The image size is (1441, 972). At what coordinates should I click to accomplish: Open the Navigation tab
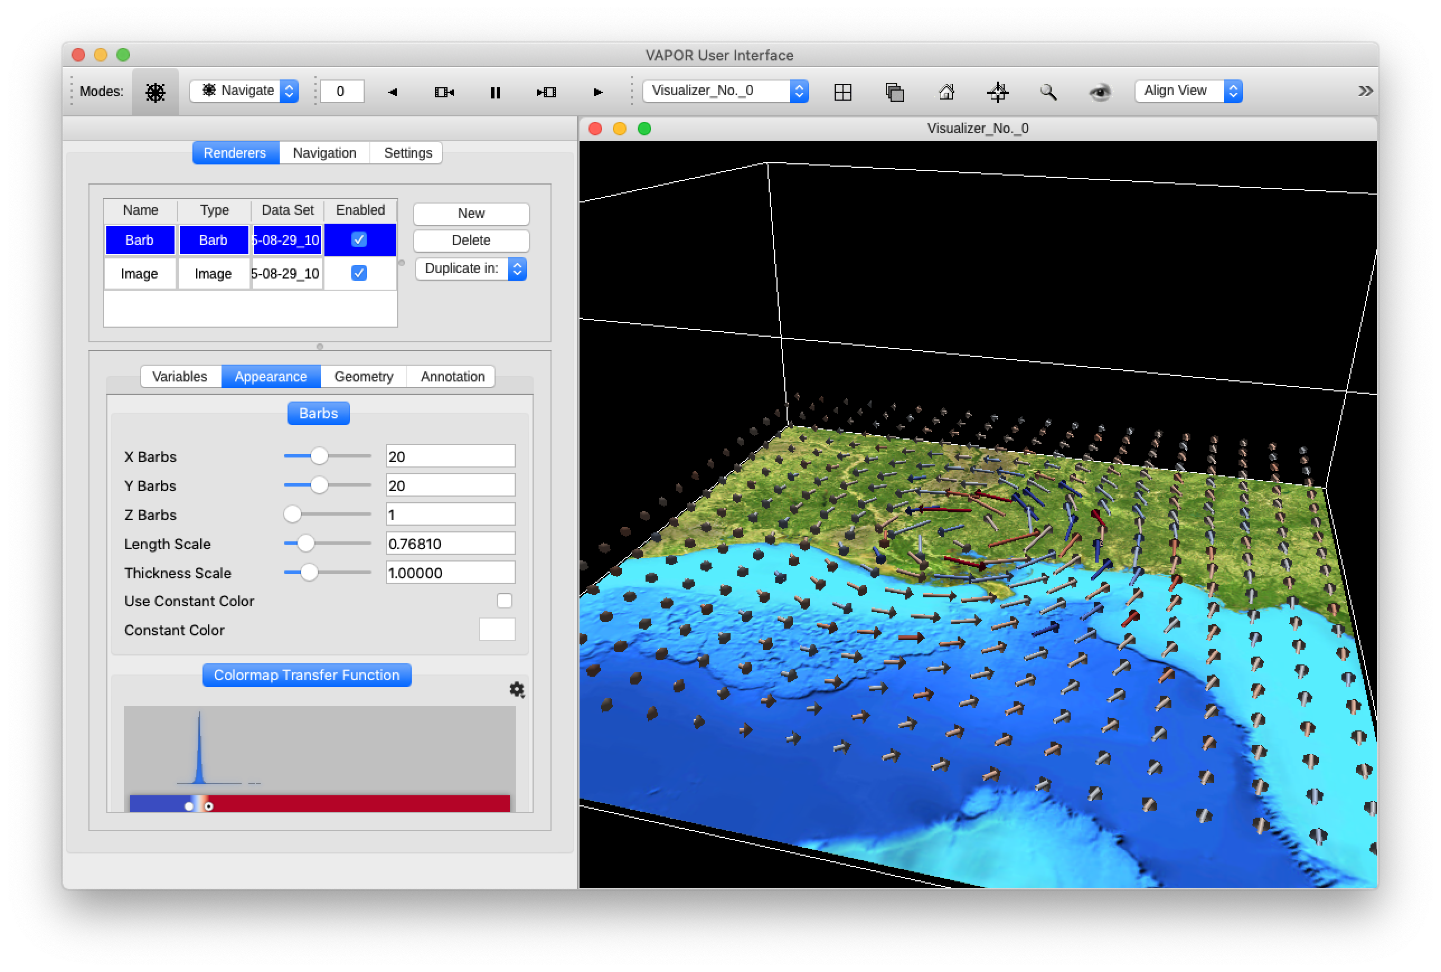pos(324,153)
